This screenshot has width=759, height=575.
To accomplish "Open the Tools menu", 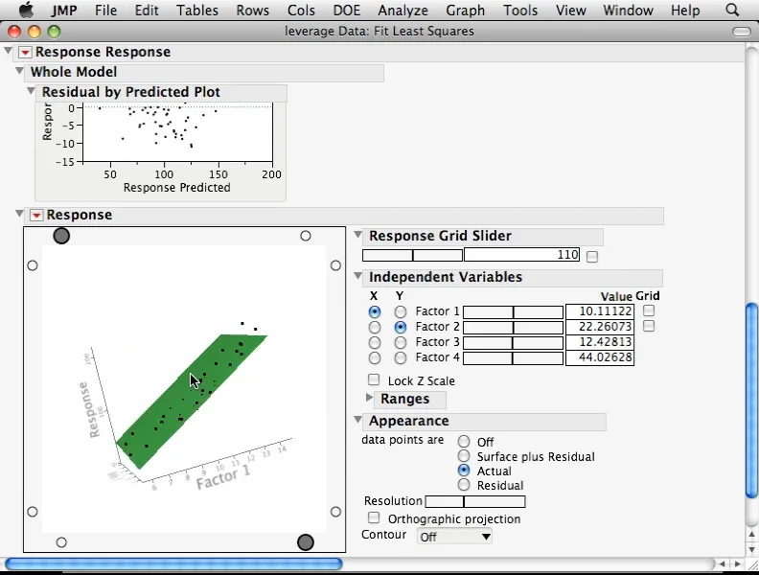I will (x=520, y=11).
